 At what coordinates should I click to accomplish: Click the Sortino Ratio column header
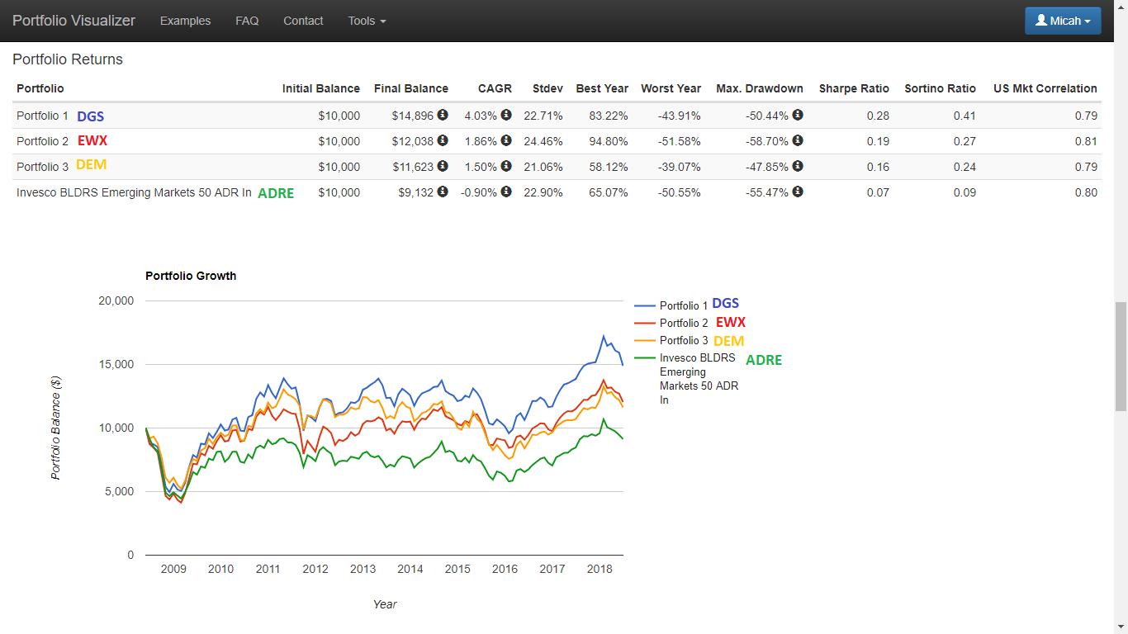940,88
